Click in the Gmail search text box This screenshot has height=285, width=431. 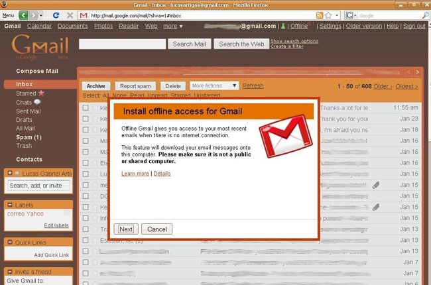click(x=122, y=44)
